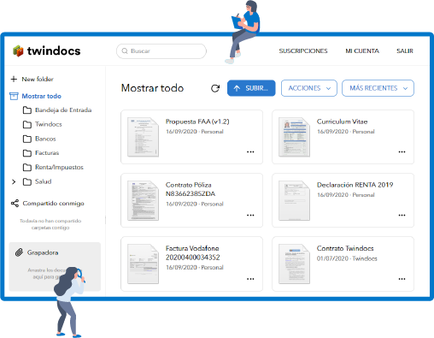Click the SUBIR upload button
The image size is (434, 338).
coord(251,88)
